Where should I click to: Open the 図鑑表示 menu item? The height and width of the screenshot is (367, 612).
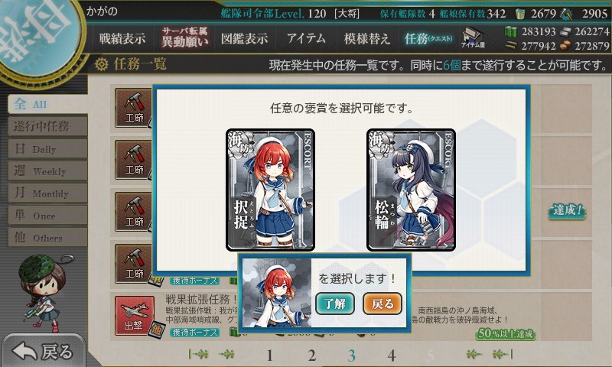pyautogui.click(x=244, y=38)
